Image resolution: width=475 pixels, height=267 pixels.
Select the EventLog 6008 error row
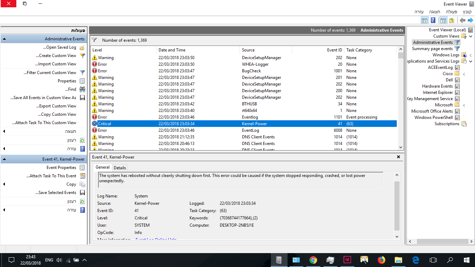(x=243, y=130)
